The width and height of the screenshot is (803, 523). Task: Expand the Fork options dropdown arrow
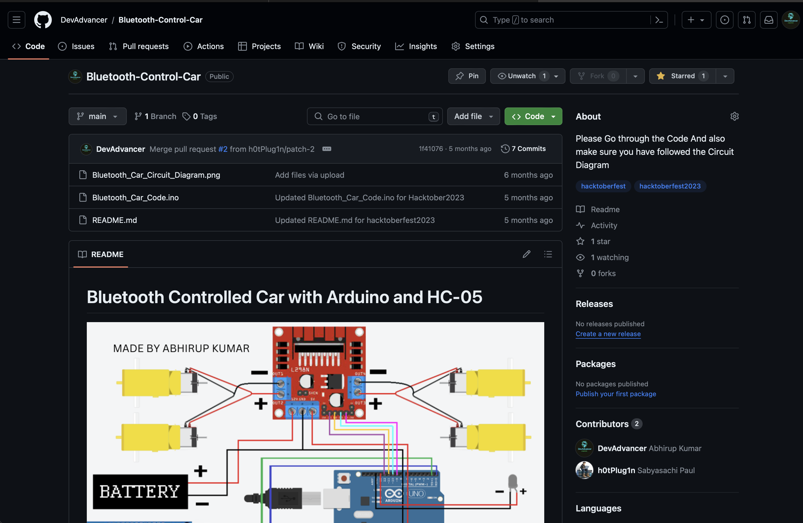click(x=635, y=76)
